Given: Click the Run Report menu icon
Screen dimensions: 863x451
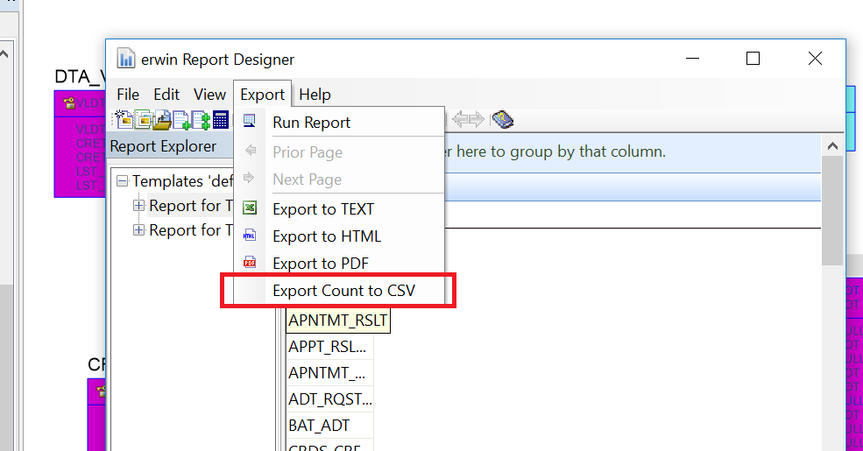Looking at the screenshot, I should [250, 121].
